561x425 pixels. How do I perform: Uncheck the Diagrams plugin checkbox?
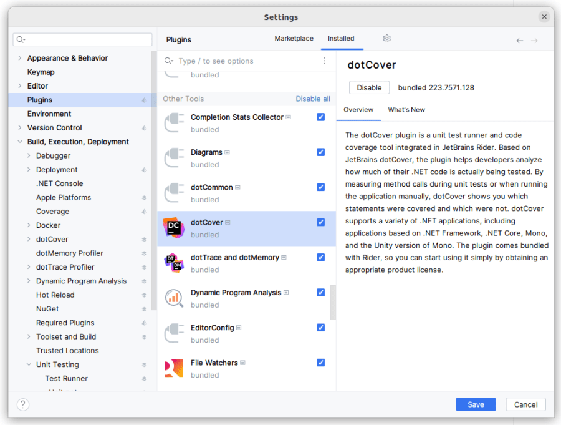point(320,152)
